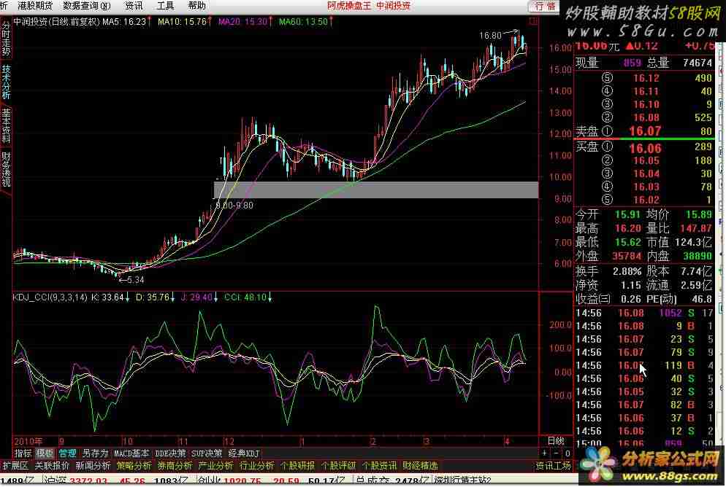
Task: Click the KDJ_CCI(9,3,3,14) indicator title
Action: pos(50,297)
